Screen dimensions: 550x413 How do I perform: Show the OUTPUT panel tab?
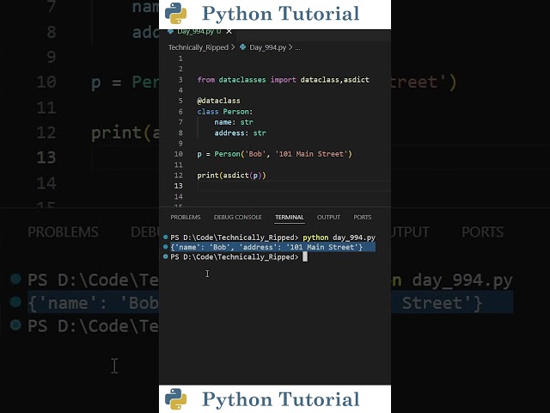[328, 217]
